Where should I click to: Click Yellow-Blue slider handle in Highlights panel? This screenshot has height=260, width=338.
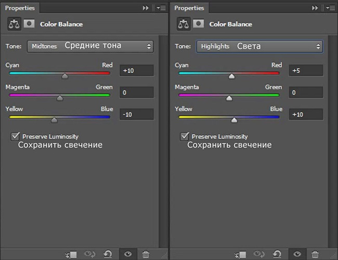point(234,120)
